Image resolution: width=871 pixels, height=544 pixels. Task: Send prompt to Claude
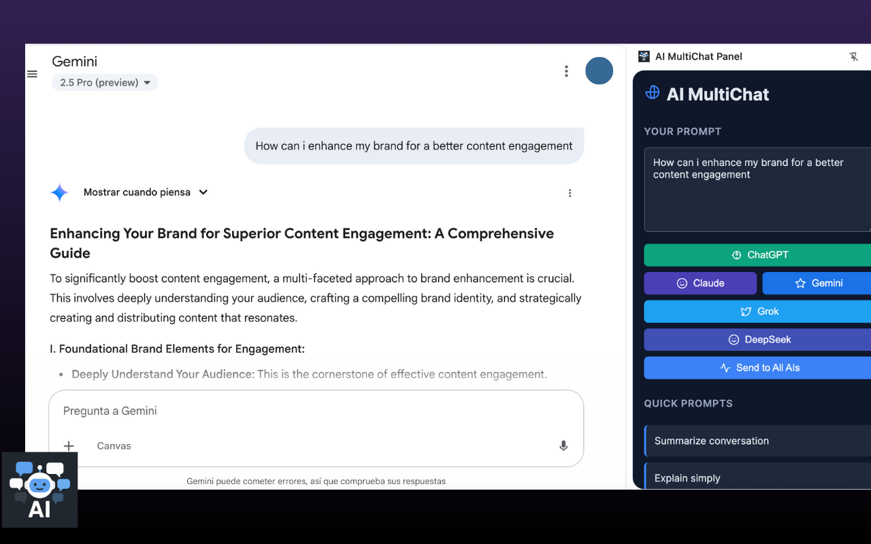(700, 283)
